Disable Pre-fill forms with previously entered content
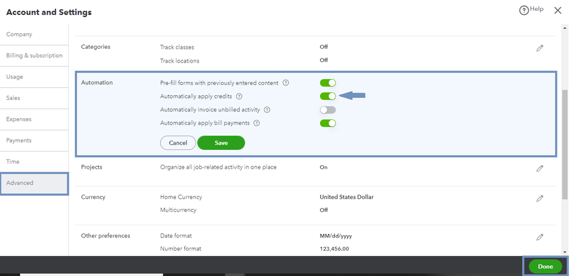This screenshot has width=573, height=276. tap(328, 83)
